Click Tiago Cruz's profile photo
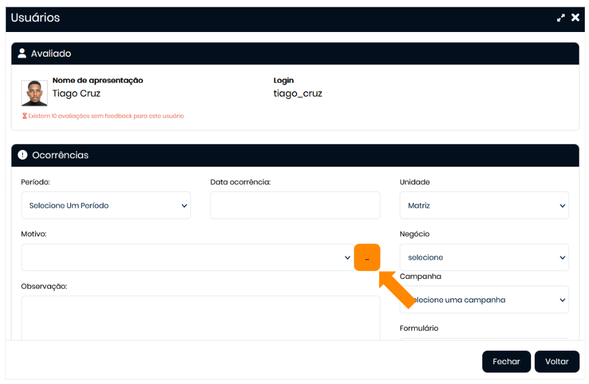The width and height of the screenshot is (589, 384). pos(34,93)
